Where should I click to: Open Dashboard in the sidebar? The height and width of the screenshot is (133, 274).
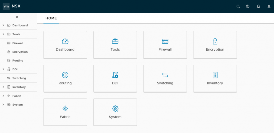click(x=20, y=25)
